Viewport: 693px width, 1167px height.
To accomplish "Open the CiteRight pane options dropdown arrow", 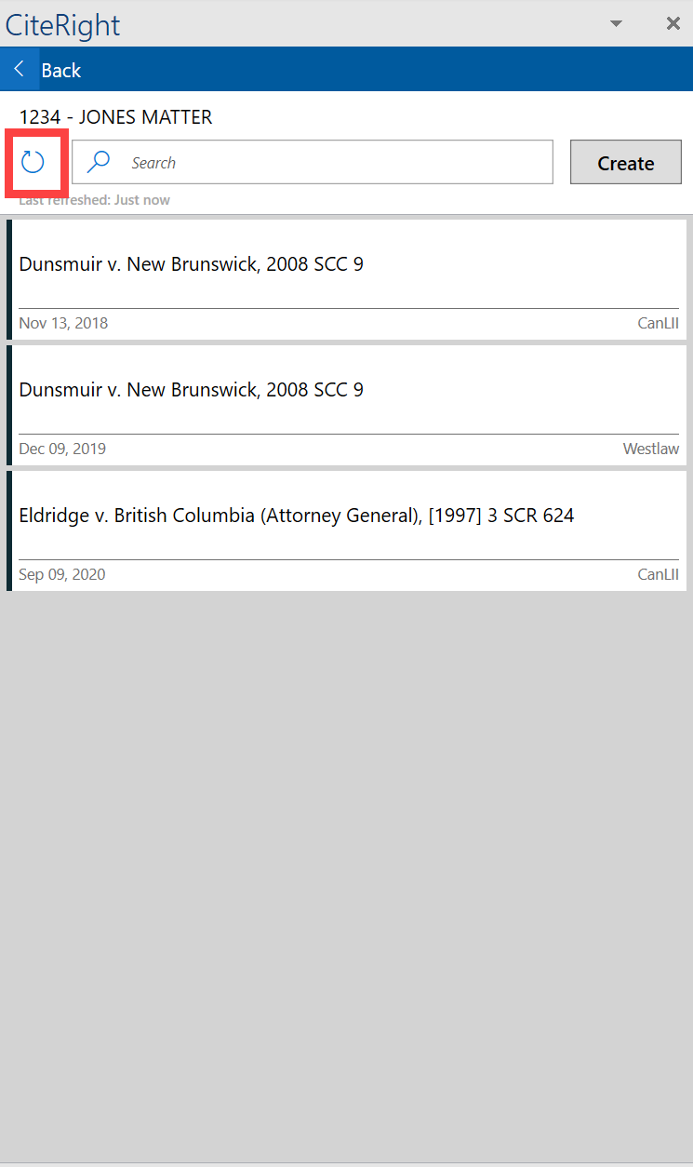I will click(x=616, y=24).
